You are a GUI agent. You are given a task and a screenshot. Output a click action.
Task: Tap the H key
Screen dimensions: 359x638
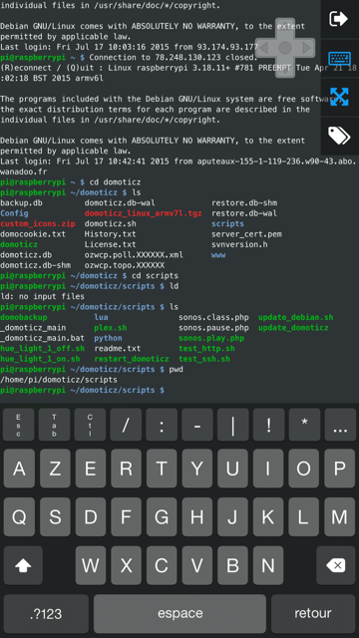pos(197,517)
